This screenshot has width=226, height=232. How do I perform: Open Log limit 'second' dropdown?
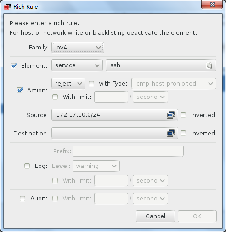click(150, 181)
